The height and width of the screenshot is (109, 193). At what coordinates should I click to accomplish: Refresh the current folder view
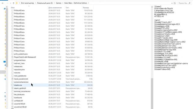tap(175, 3)
